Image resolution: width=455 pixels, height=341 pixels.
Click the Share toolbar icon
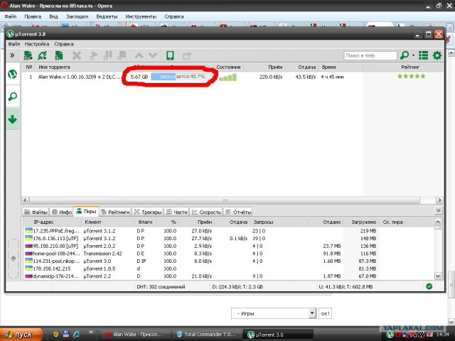point(187,55)
